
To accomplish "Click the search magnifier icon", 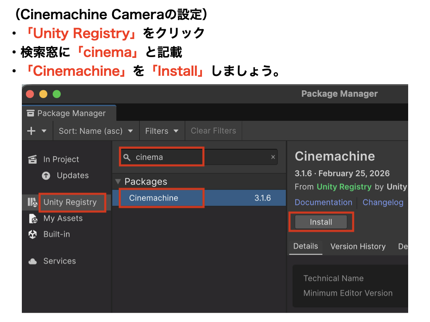I will (127, 157).
